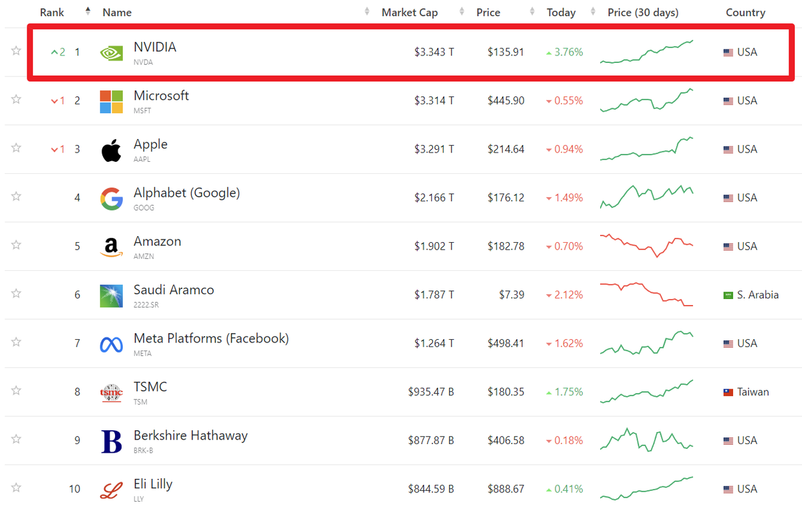Viewport: 802px width, 513px height.
Task: Click the TSMC logo icon
Action: [112, 393]
